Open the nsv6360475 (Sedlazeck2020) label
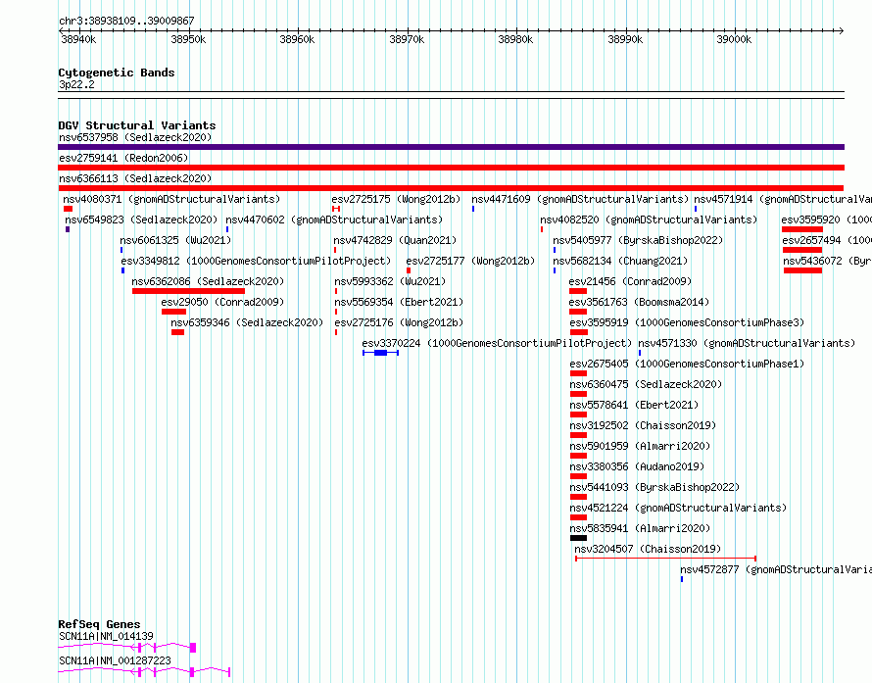The height and width of the screenshot is (683, 872). click(x=646, y=384)
